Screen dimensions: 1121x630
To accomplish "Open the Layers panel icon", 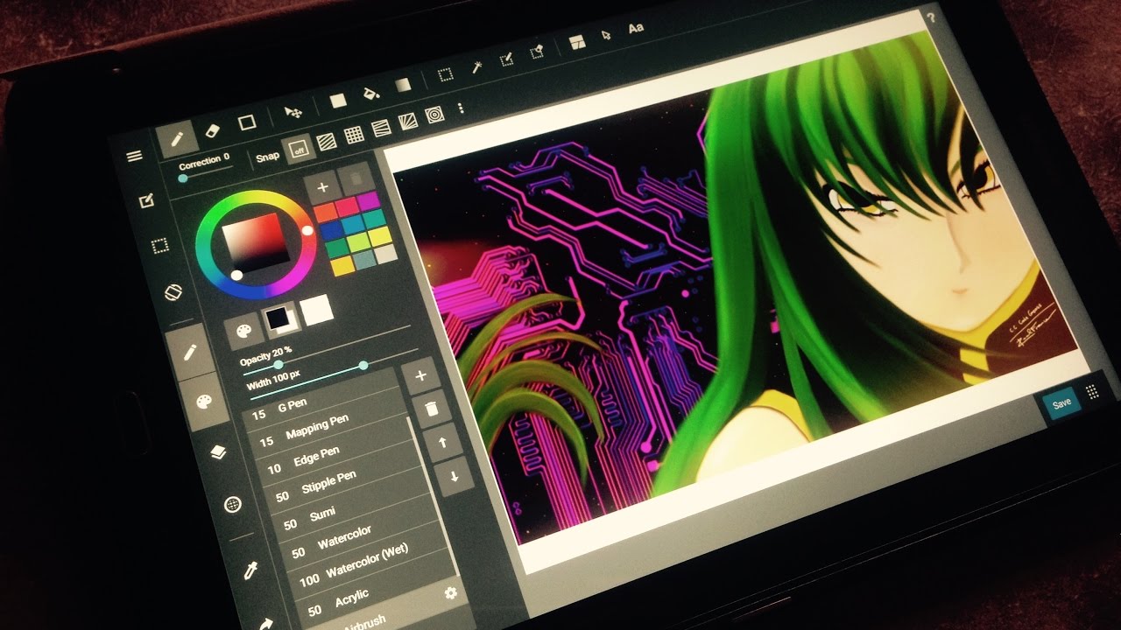I will point(218,452).
